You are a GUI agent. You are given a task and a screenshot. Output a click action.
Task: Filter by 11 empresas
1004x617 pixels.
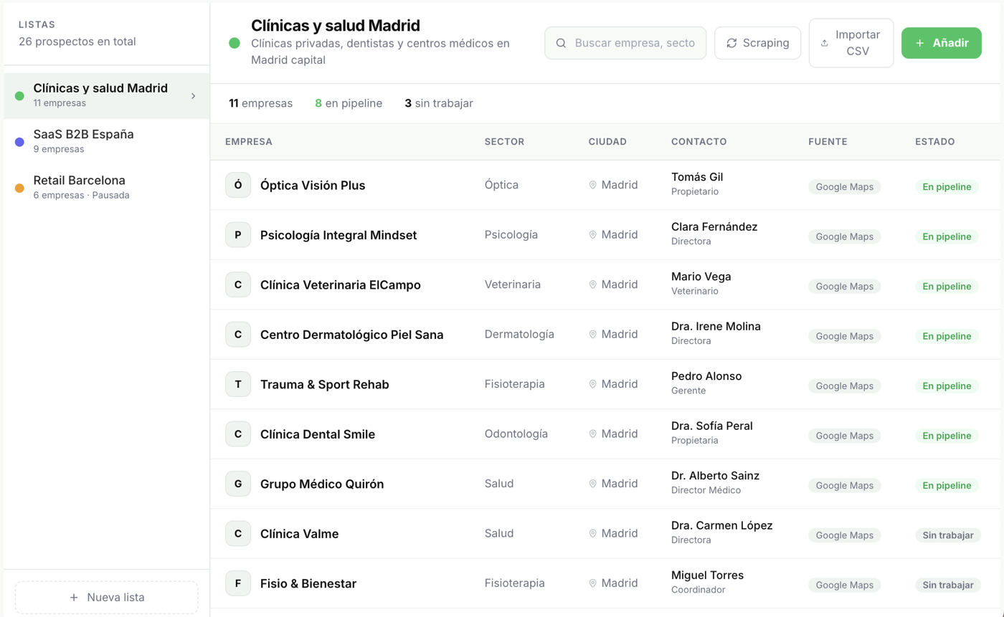[260, 103]
